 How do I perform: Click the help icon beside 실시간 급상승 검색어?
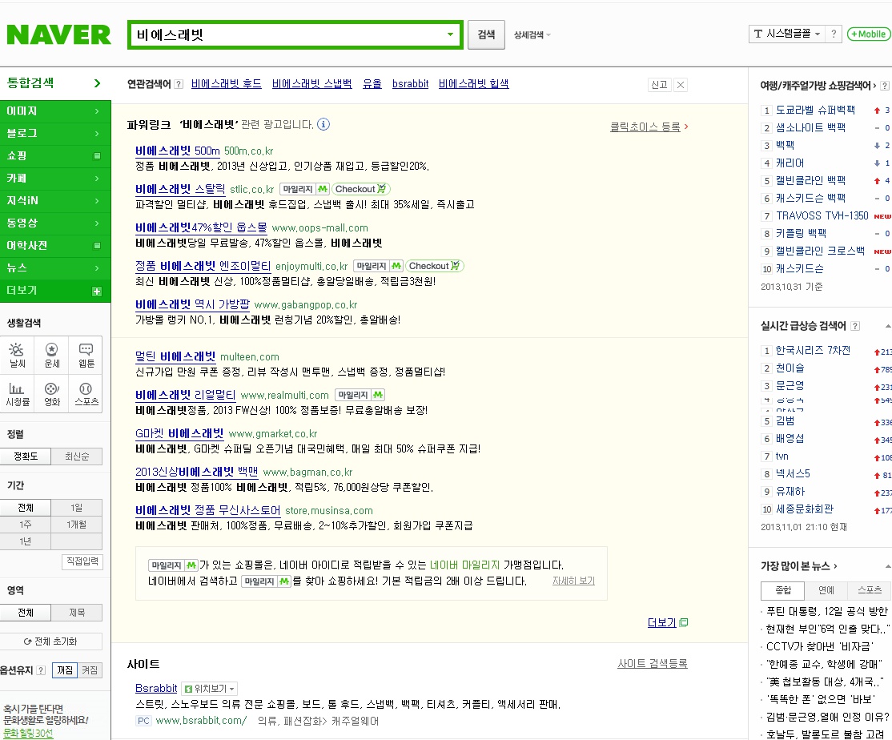point(855,326)
